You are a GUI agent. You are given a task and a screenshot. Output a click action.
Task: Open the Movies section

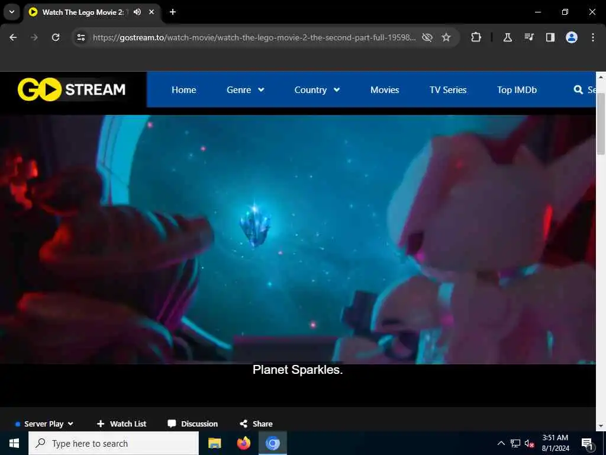385,90
